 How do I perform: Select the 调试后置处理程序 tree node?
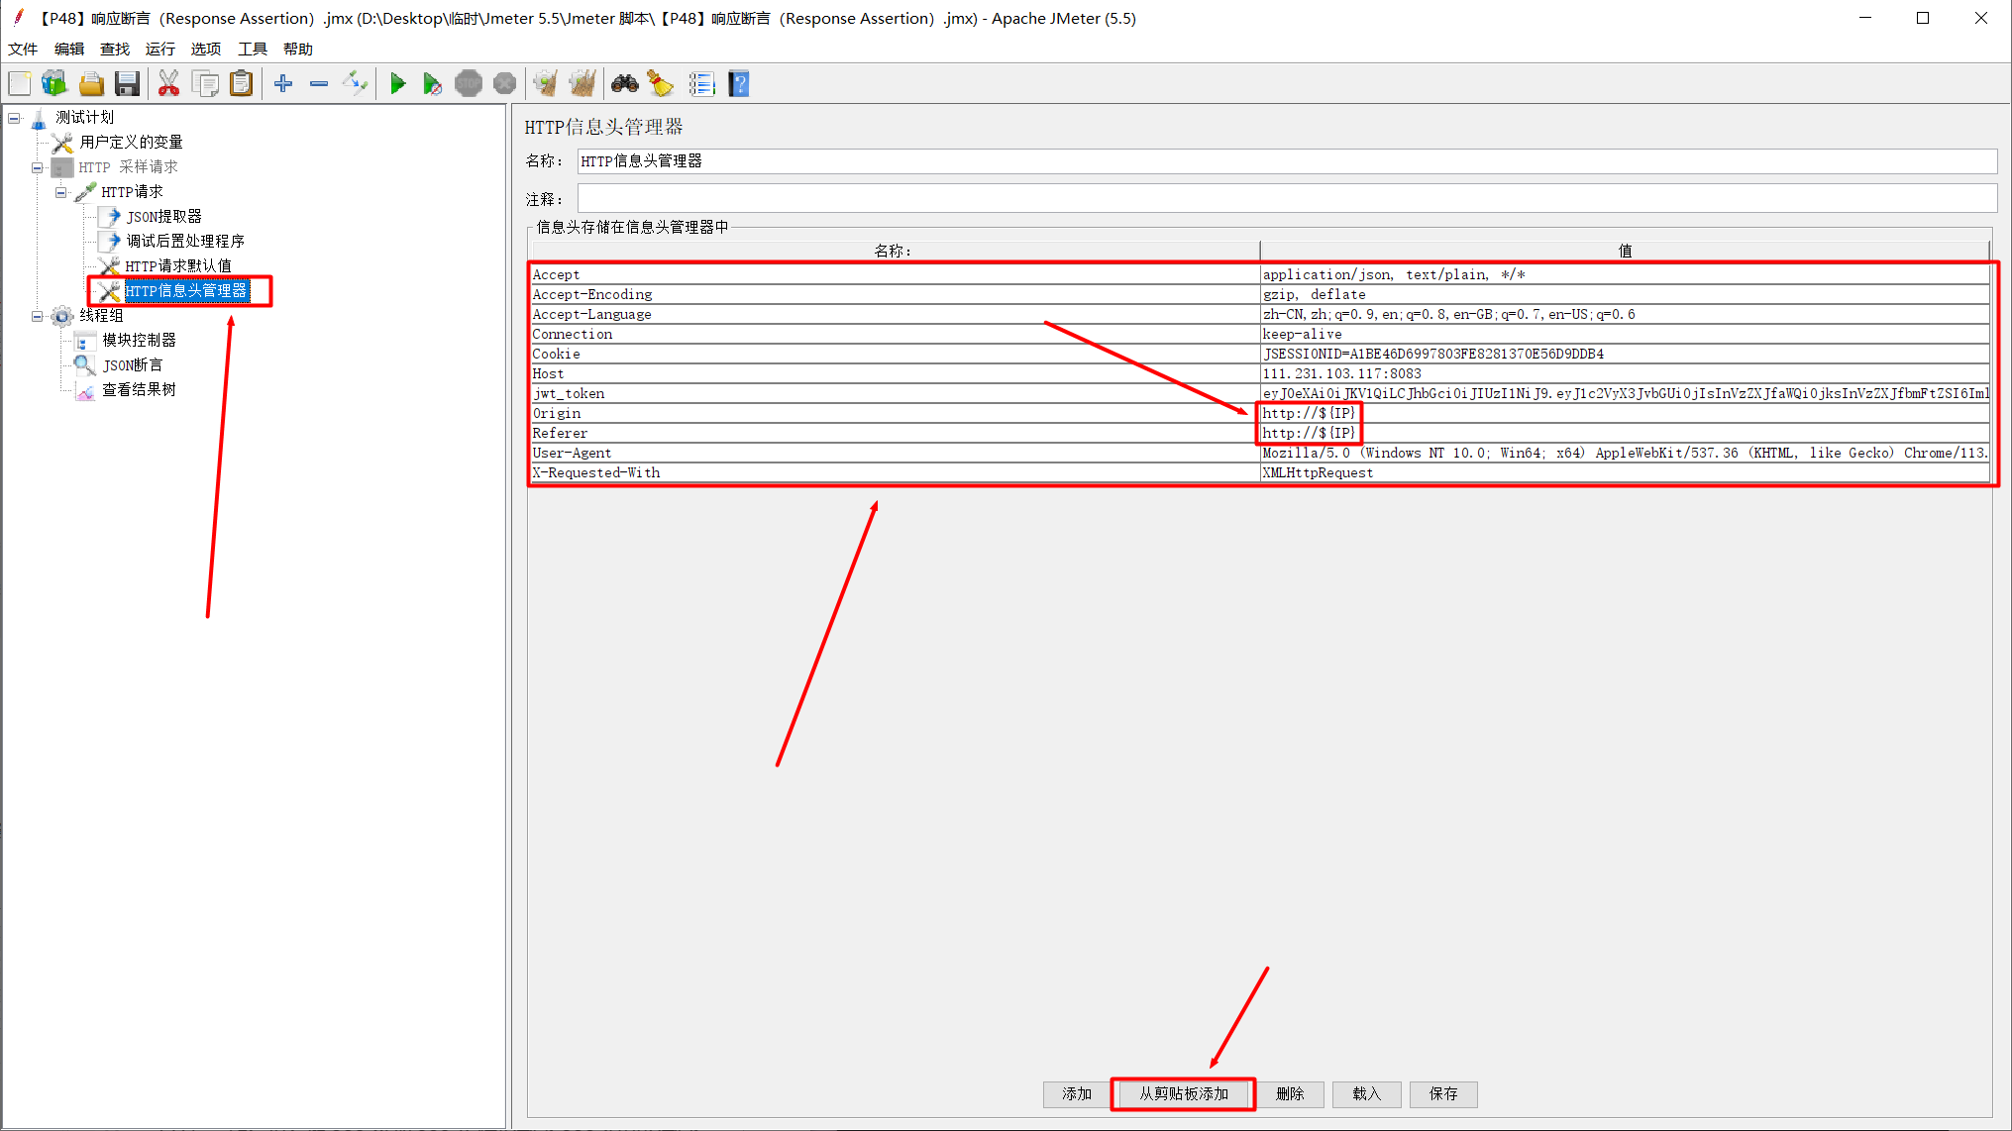coord(184,242)
